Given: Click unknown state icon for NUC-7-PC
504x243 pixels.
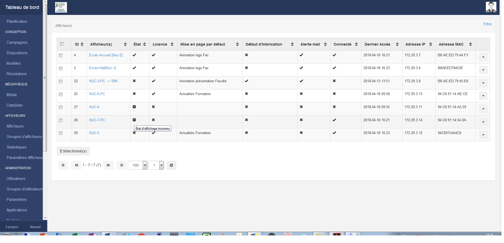Looking at the screenshot, I should pos(134,120).
